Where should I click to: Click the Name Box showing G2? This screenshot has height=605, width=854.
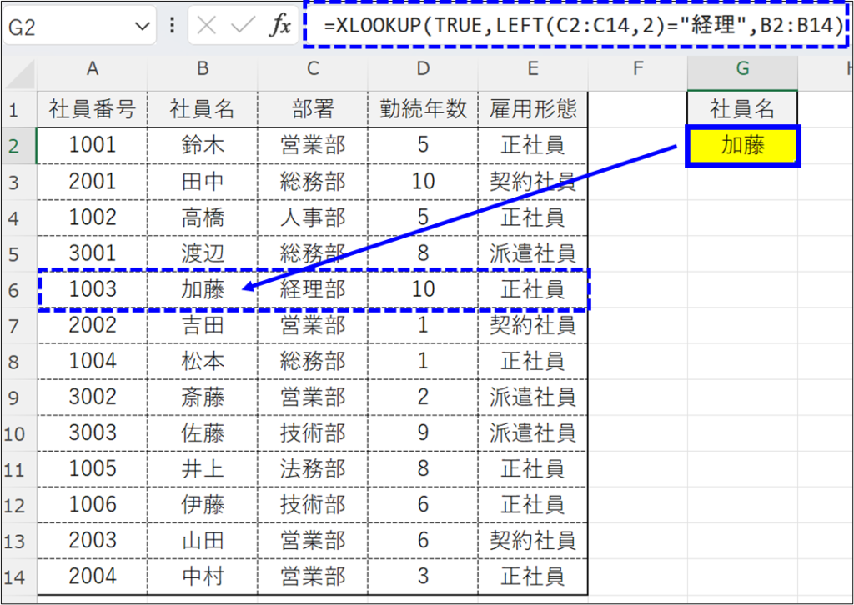point(67,27)
